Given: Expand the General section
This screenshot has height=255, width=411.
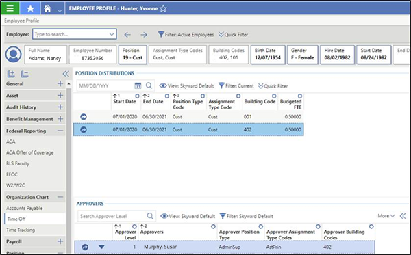Looking at the screenshot, I should (60, 83).
